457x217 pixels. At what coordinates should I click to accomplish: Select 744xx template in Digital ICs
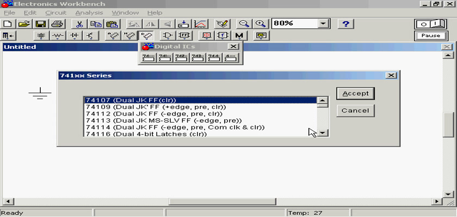tap(214, 58)
